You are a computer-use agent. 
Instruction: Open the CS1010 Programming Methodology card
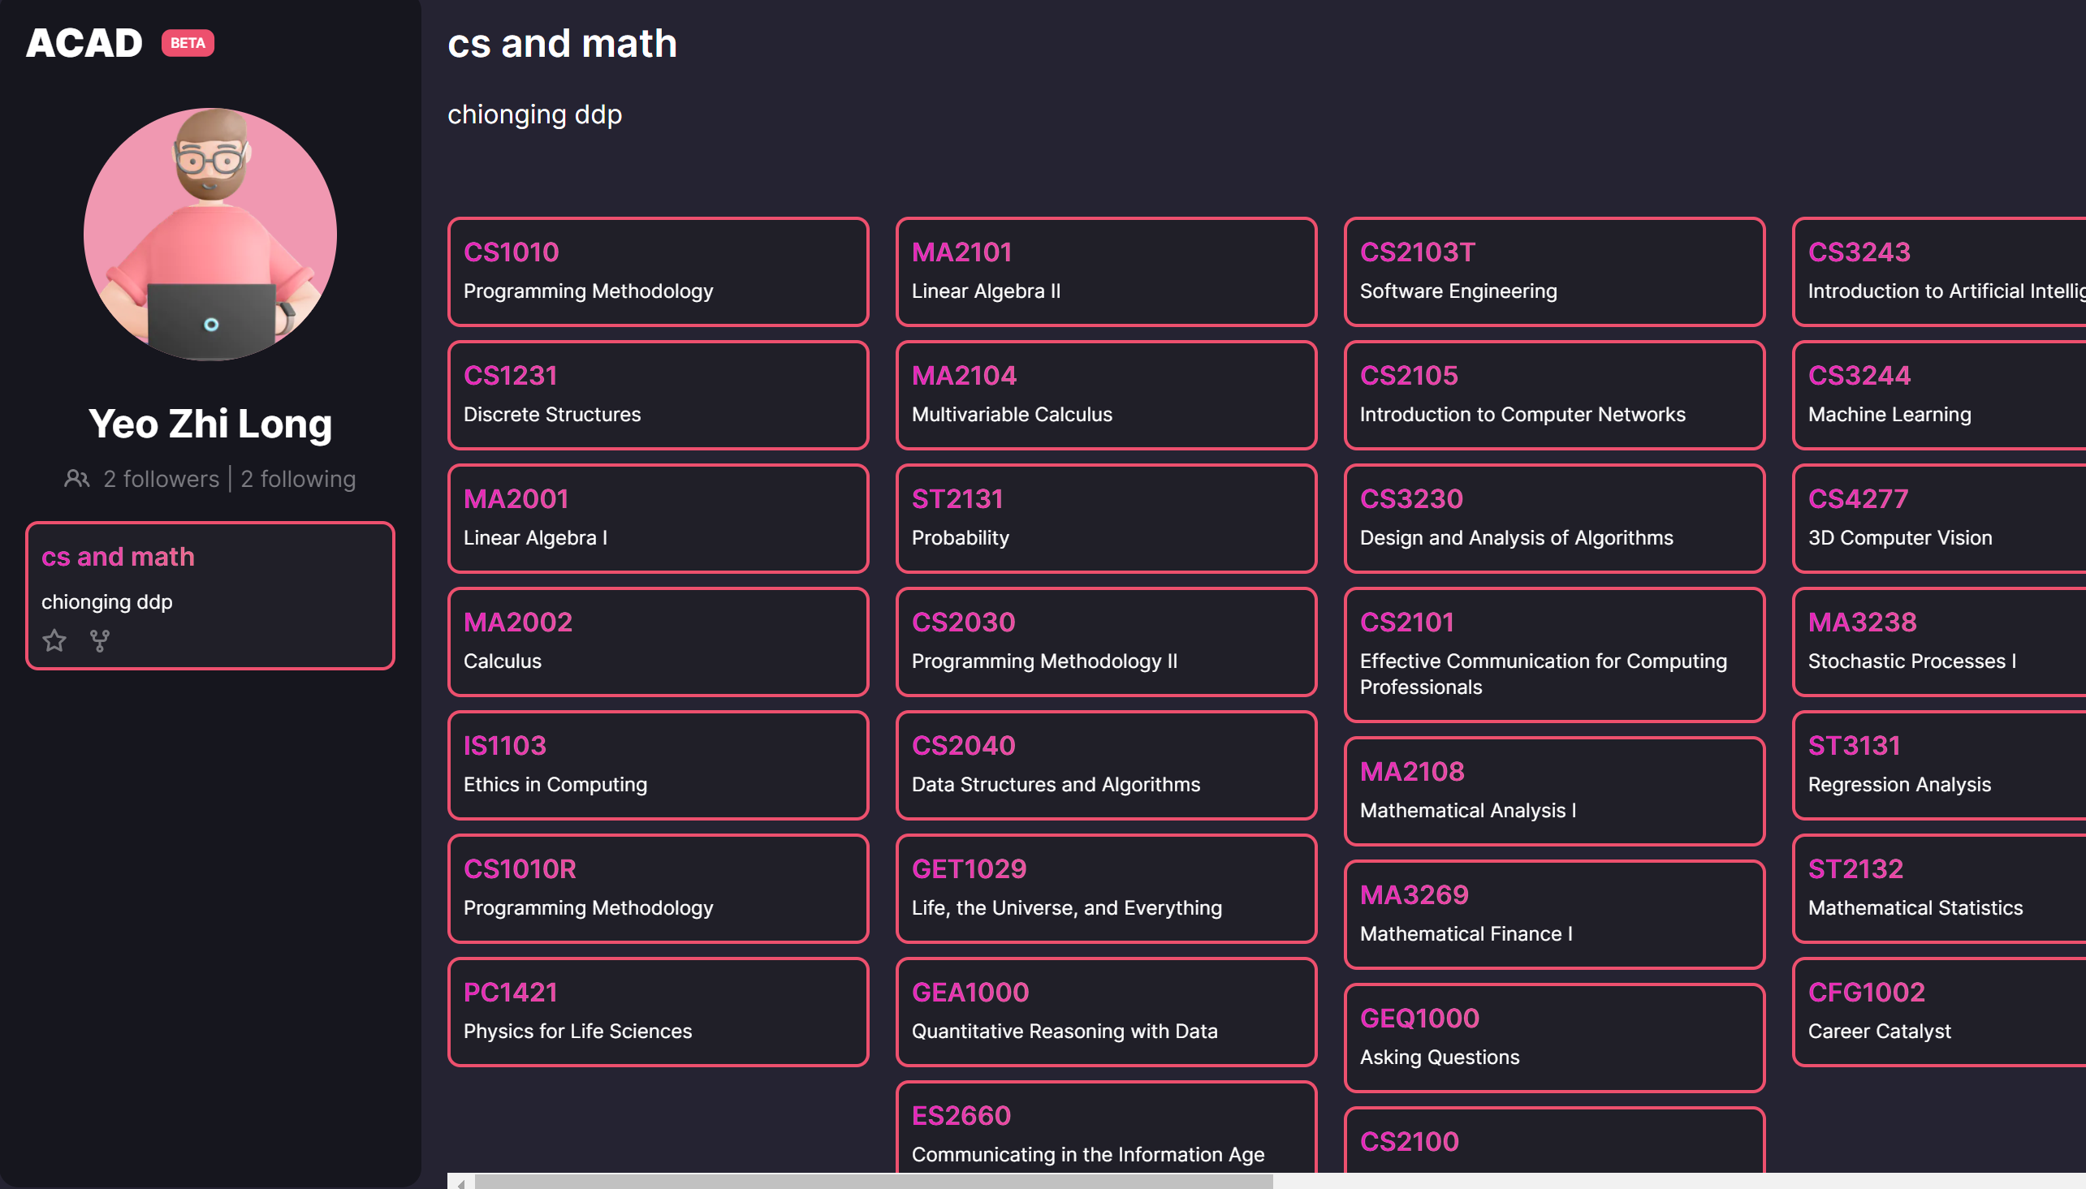pyautogui.click(x=658, y=271)
